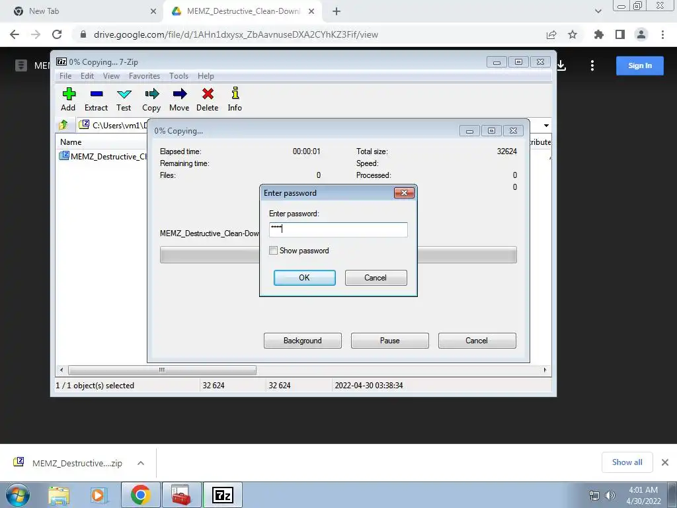Screen dimensions: 677x508
Task: Confirm the password with OK
Action: [x=304, y=278]
